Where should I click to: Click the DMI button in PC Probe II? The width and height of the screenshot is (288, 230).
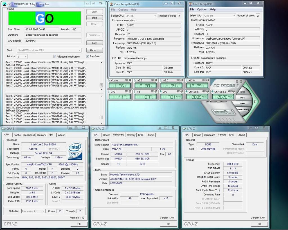coord(242,92)
